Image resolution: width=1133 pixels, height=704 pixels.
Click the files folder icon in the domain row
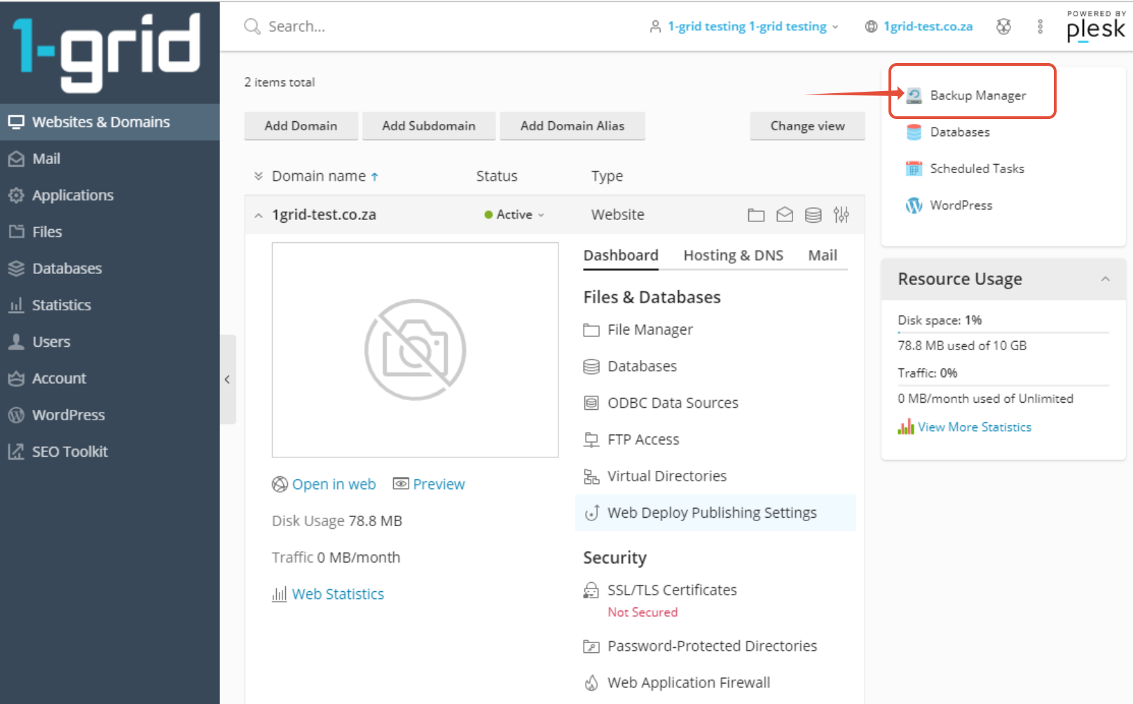pyautogui.click(x=756, y=215)
